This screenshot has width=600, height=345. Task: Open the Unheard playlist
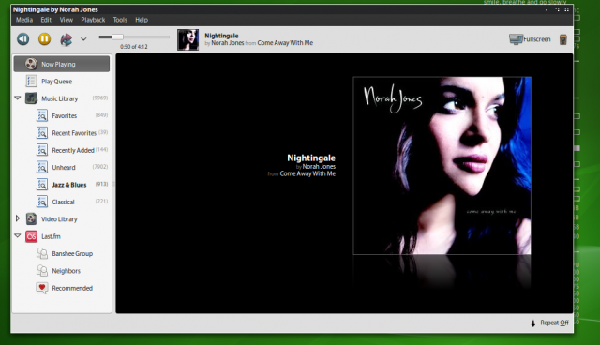coord(64,168)
